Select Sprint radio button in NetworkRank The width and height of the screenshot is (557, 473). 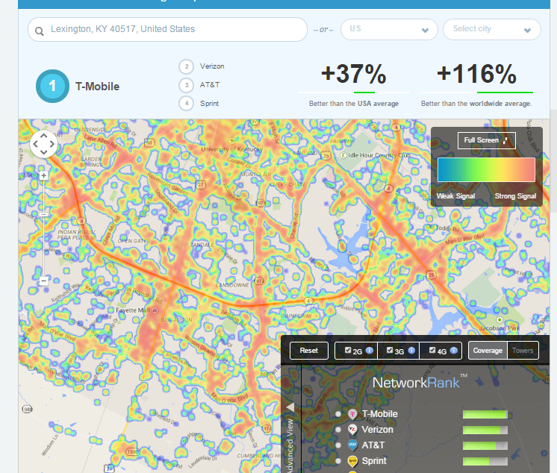click(x=338, y=461)
